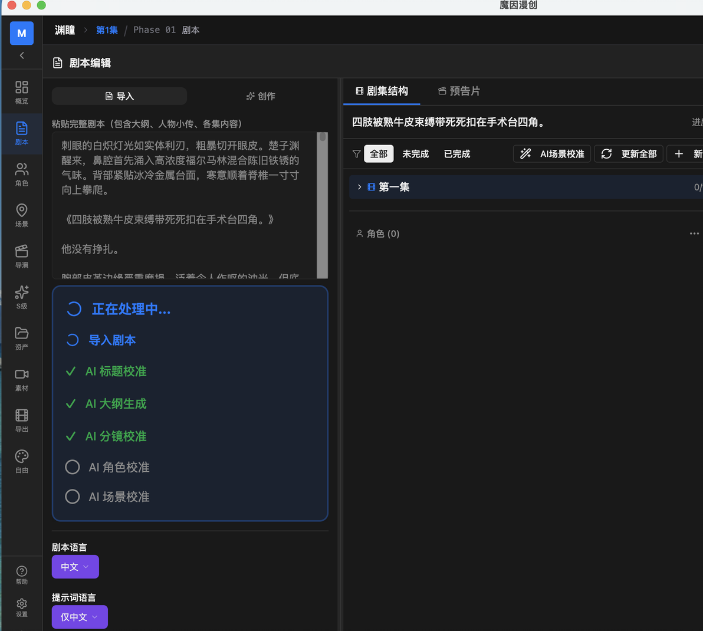The height and width of the screenshot is (631, 703).
Task: Switch to the 预告片 trailer tab
Action: click(459, 91)
